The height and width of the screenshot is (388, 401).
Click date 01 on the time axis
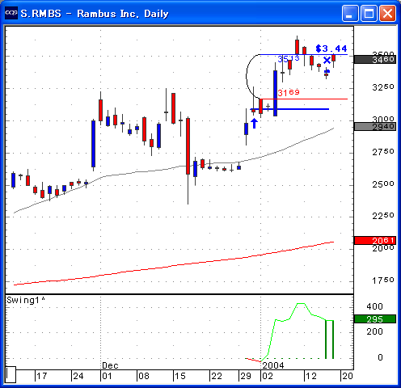107,376
